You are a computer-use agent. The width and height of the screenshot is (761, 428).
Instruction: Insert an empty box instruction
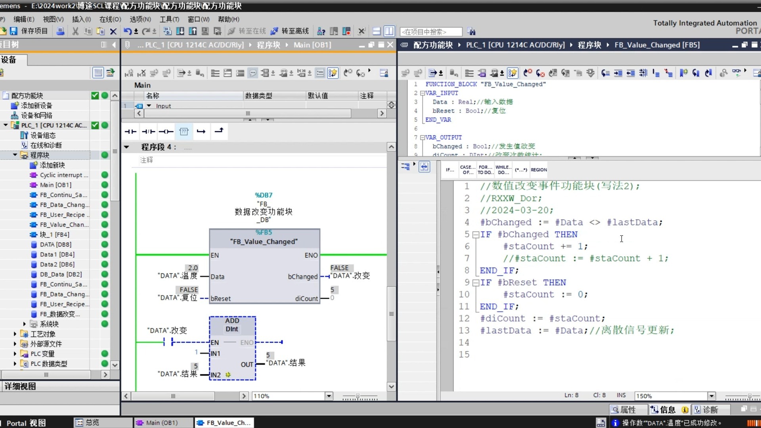[x=184, y=132]
